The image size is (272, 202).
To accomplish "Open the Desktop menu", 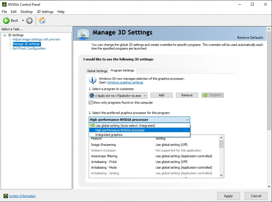I will pyautogui.click(x=27, y=12).
